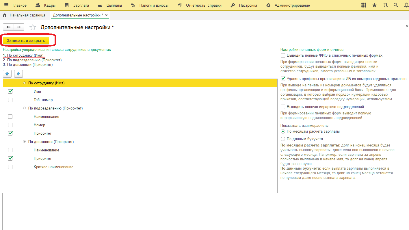Open the Зарплата section
Image resolution: width=409 pixels, height=230 pixels.
coord(77,5)
